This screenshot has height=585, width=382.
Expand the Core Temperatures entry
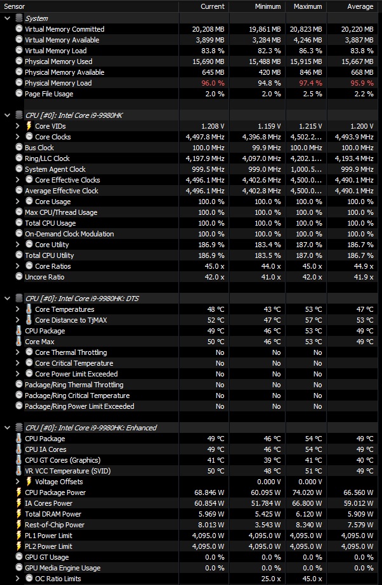click(x=18, y=309)
